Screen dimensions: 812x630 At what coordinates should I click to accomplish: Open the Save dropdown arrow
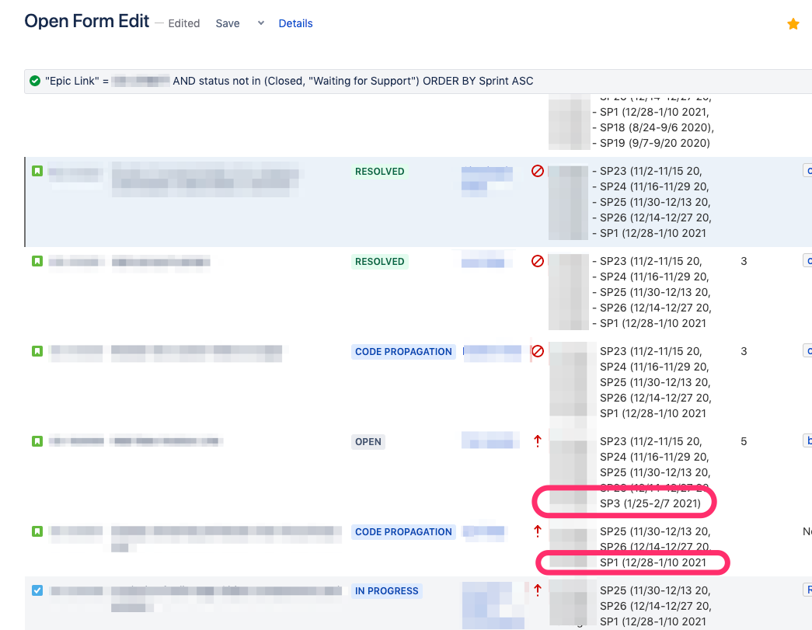261,23
